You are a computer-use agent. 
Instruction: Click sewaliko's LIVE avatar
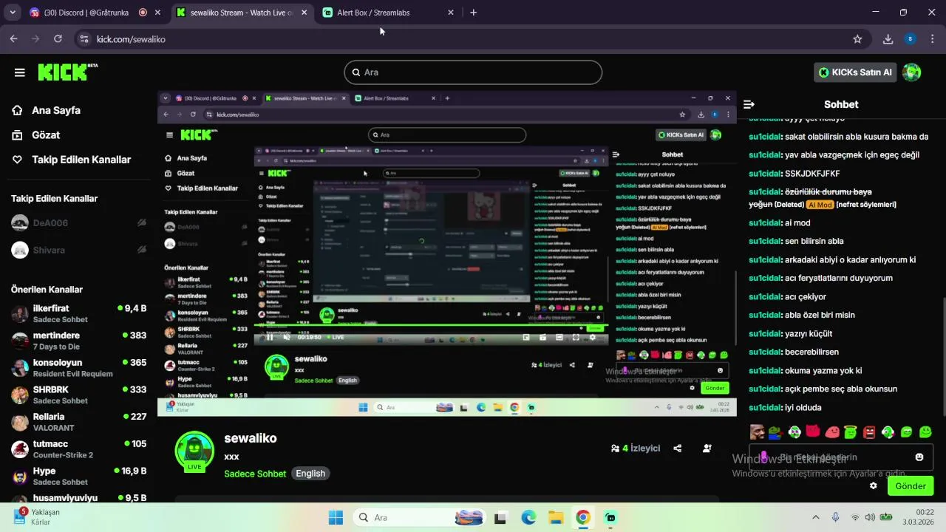(x=194, y=451)
